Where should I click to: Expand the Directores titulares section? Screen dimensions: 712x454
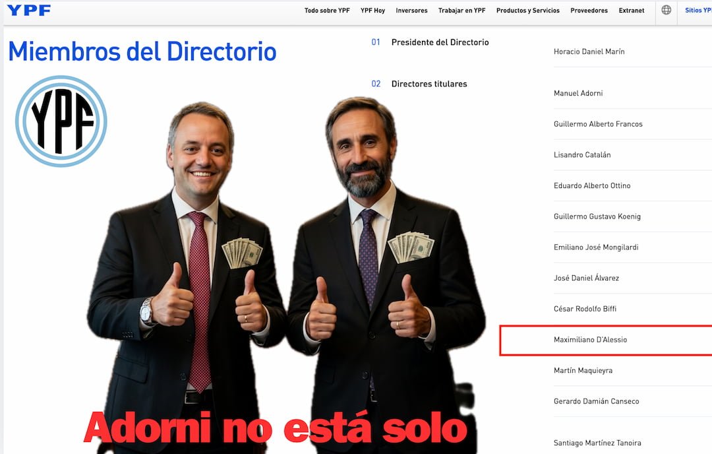tap(429, 84)
